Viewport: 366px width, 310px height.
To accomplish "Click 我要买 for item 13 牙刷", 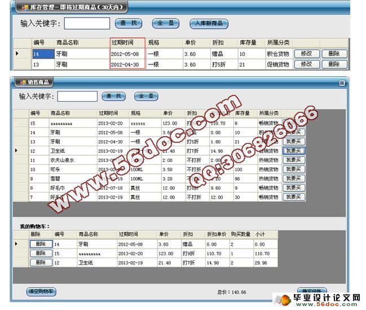I will click(294, 141).
